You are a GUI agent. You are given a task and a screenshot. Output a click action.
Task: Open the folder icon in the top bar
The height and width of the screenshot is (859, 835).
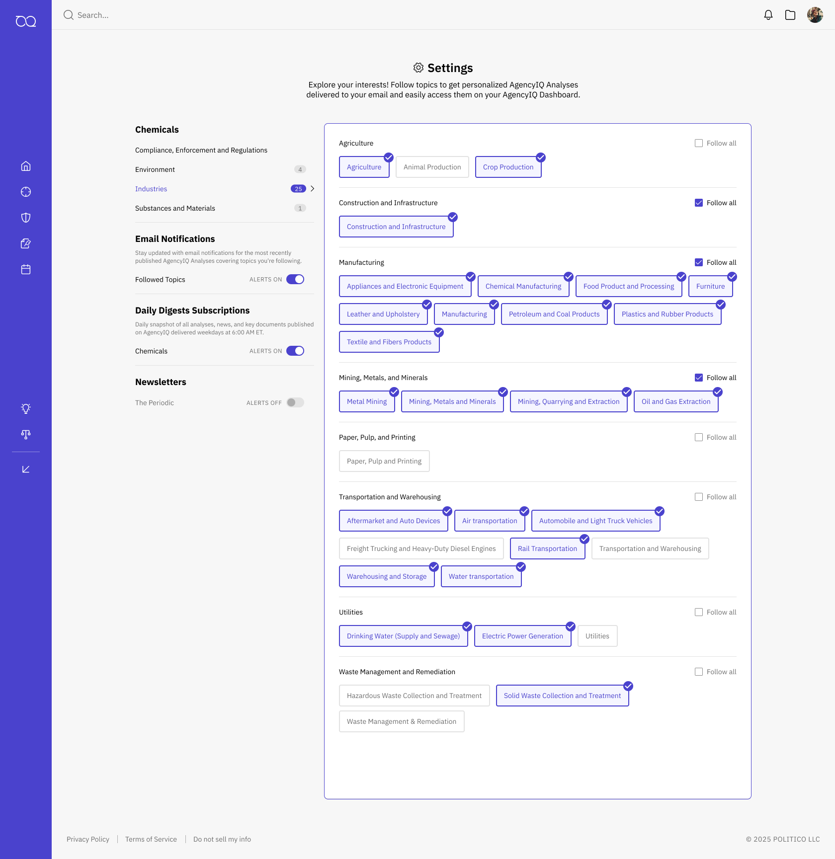[x=790, y=15]
